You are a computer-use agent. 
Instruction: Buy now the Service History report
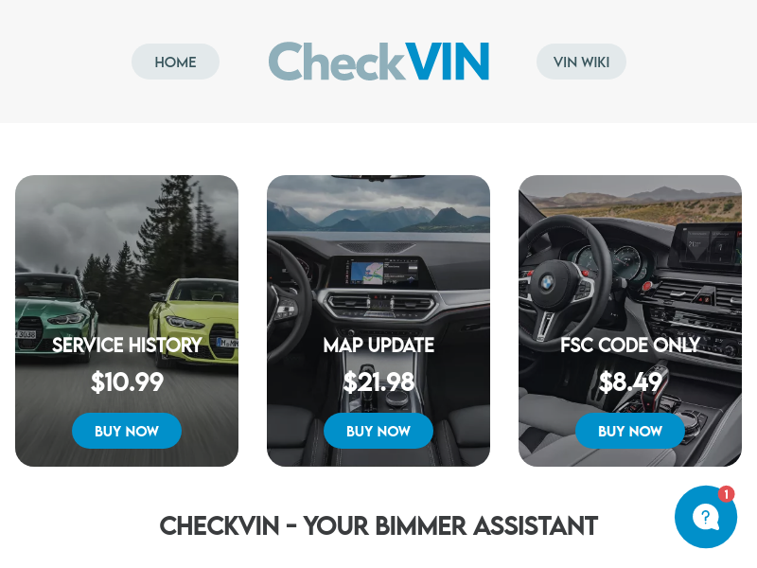click(127, 431)
